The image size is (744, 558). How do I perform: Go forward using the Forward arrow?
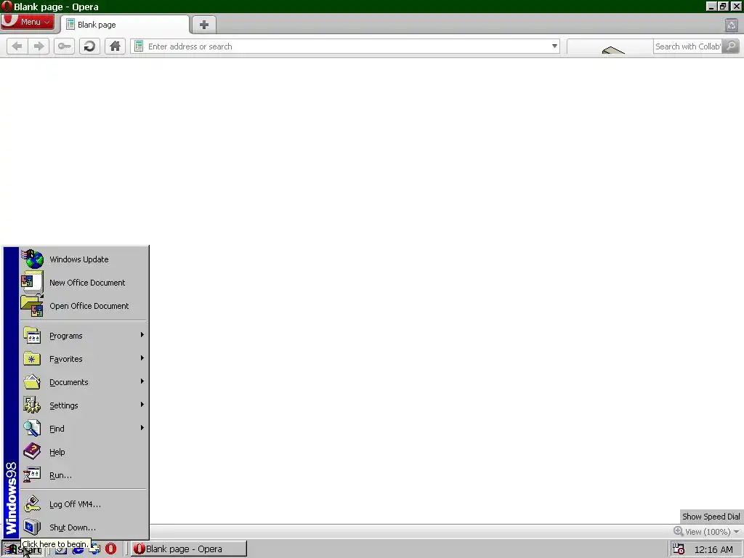39,46
